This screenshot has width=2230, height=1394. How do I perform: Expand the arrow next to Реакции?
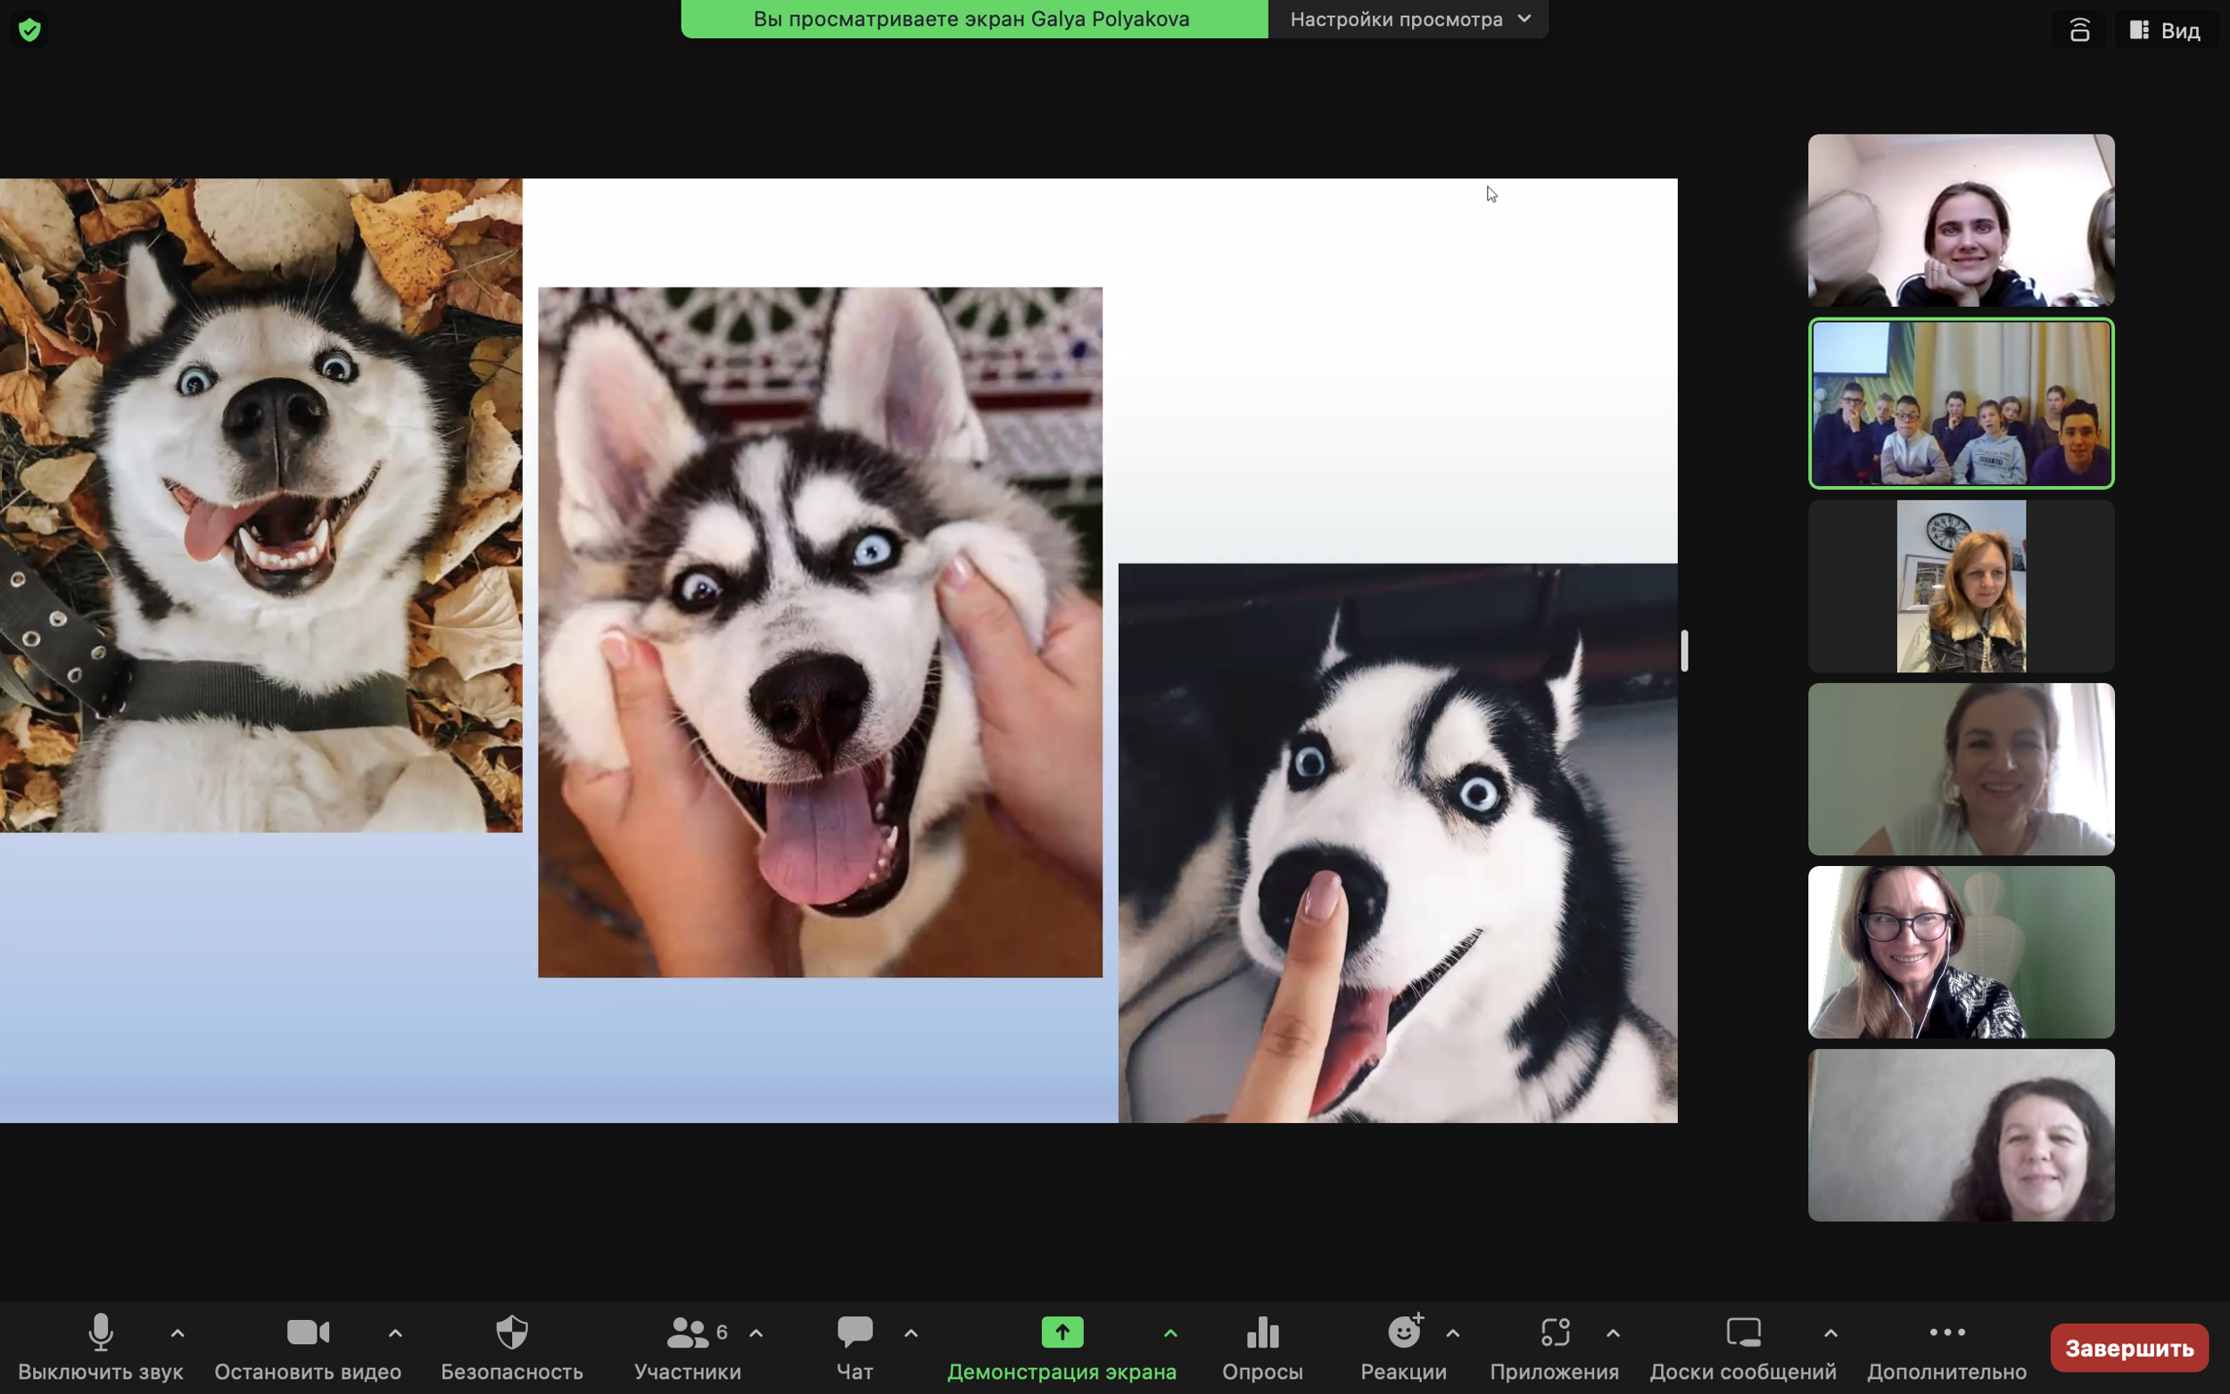(1453, 1333)
